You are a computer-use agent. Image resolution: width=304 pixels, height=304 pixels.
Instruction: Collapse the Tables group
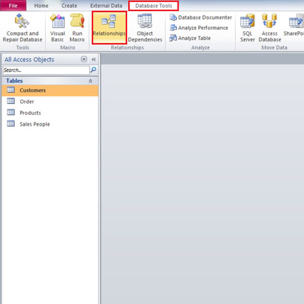(91, 81)
